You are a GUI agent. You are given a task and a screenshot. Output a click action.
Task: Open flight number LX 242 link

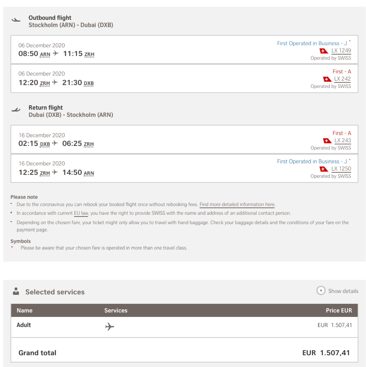(x=342, y=79)
